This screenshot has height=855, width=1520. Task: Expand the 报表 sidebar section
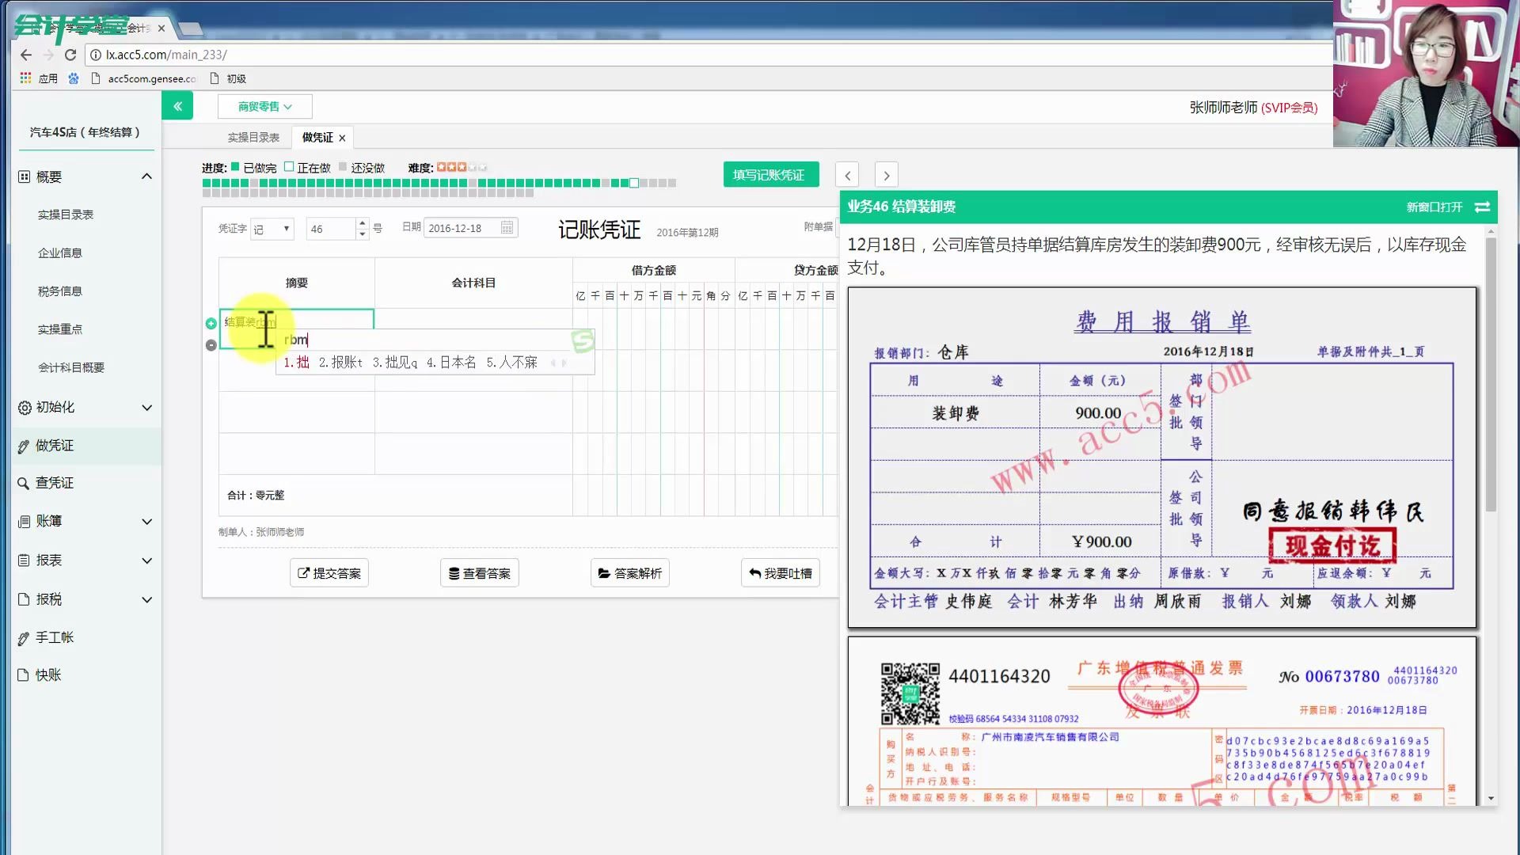coord(146,560)
